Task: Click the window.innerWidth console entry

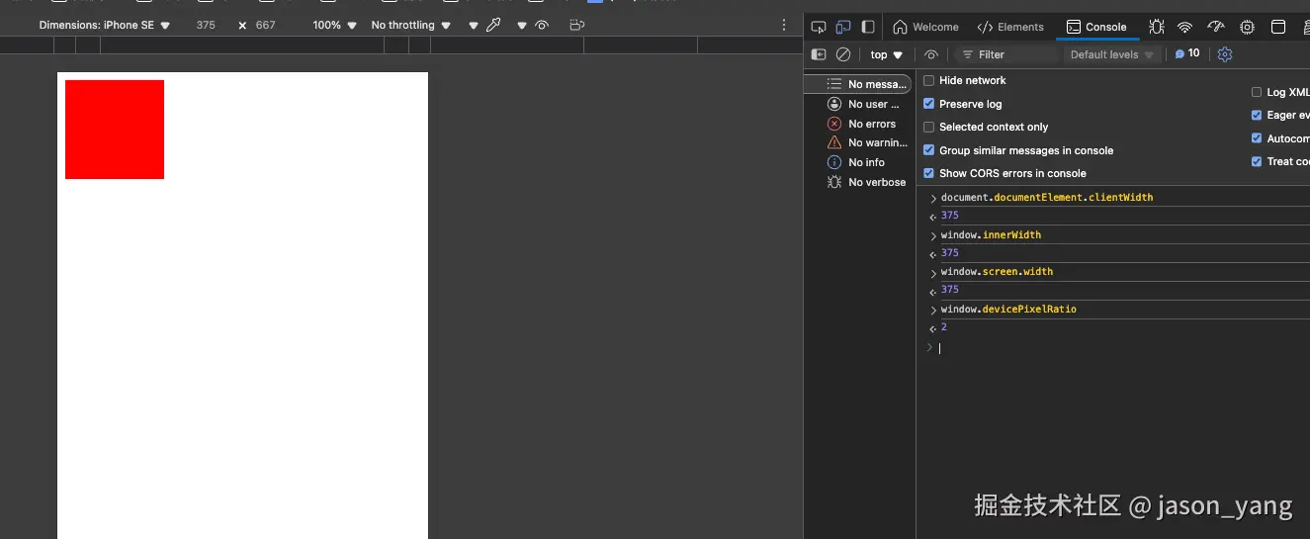Action: tap(991, 234)
